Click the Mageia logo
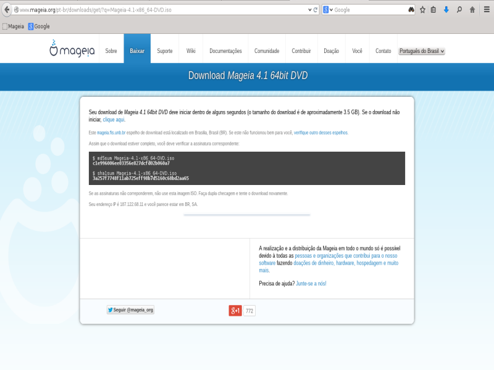This screenshot has height=370, width=494. [72, 49]
